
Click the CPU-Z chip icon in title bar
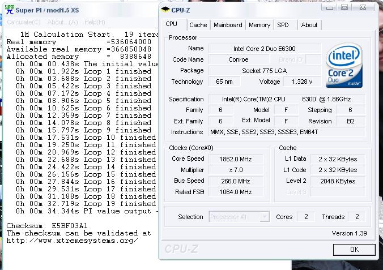pyautogui.click(x=165, y=10)
